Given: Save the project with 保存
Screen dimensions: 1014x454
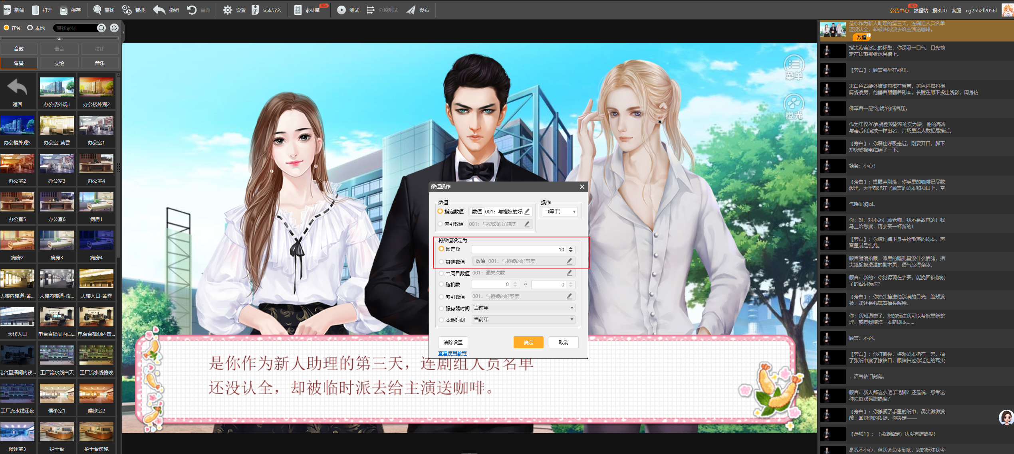Looking at the screenshot, I should coord(71,10).
